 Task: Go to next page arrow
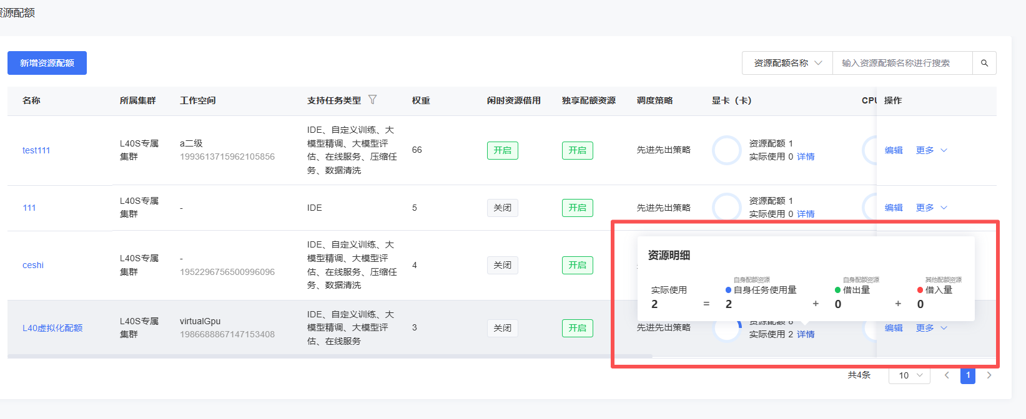pos(989,375)
